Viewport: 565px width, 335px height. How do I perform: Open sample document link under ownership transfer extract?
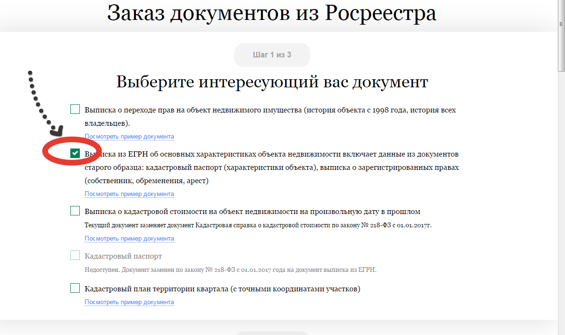[129, 136]
